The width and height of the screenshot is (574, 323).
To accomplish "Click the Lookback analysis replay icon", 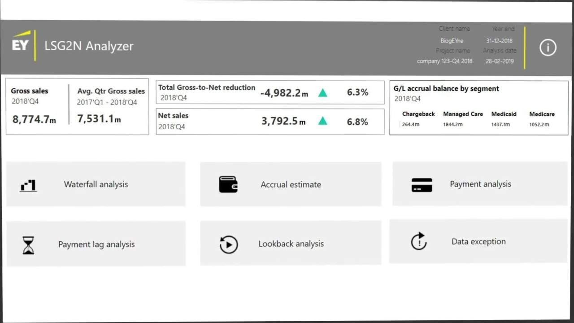I will tap(229, 245).
